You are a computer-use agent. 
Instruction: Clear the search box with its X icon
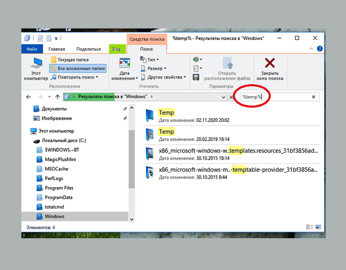tap(314, 97)
